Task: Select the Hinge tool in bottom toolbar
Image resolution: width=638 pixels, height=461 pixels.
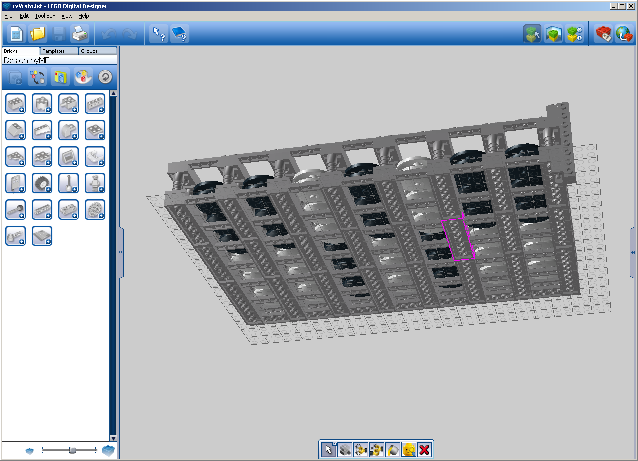Action: [x=361, y=450]
